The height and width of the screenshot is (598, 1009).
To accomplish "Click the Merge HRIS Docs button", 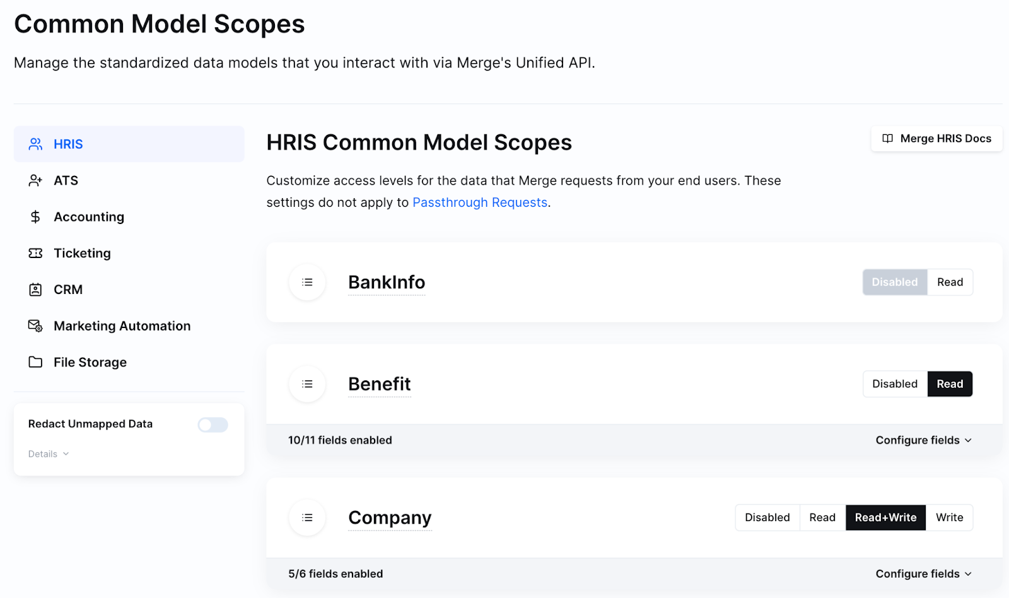I will (x=936, y=138).
